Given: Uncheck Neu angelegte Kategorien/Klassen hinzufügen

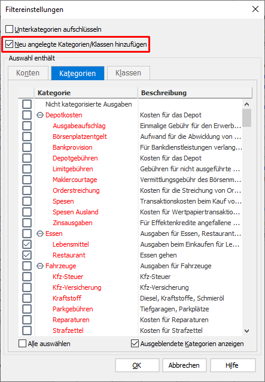Looking at the screenshot, I should click(9, 44).
